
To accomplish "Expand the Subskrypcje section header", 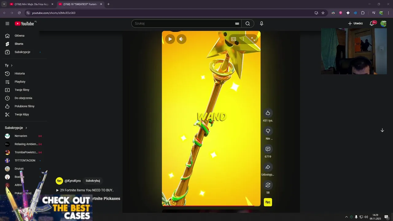I will point(16,128).
